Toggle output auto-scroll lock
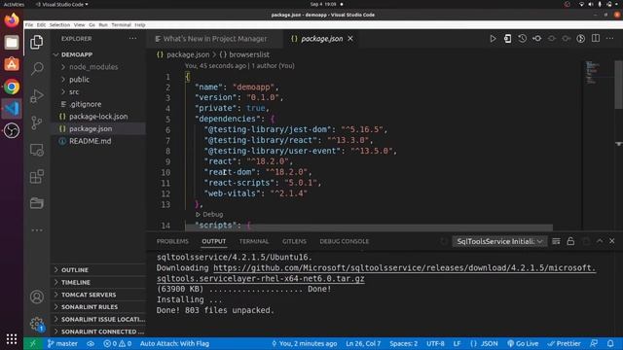 [x=570, y=241]
